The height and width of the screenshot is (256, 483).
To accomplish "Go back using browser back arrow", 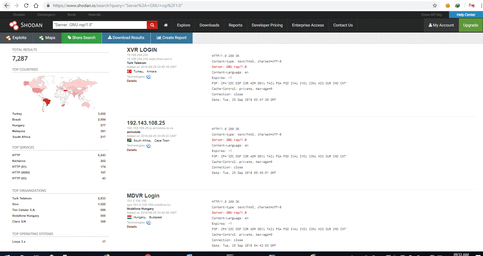I will coord(7,5).
